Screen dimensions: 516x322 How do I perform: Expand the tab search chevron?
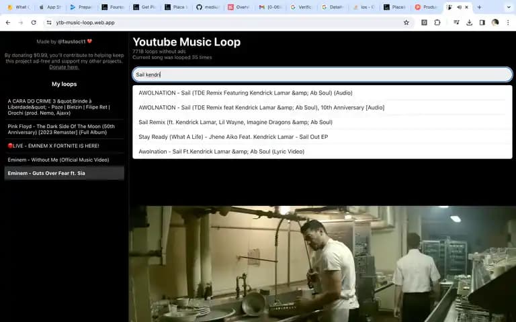point(509,7)
